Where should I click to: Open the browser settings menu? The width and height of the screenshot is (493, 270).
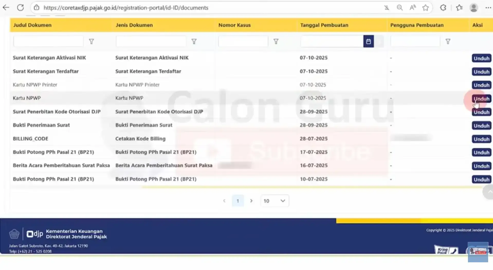(488, 7)
